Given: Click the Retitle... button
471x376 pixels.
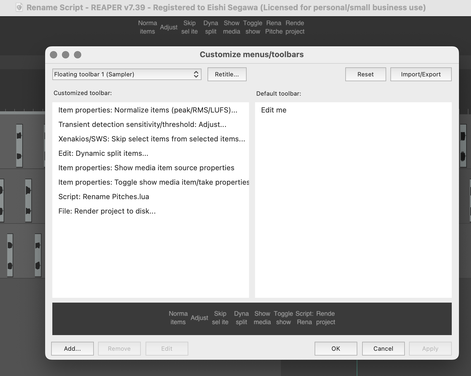Looking at the screenshot, I should (x=227, y=74).
